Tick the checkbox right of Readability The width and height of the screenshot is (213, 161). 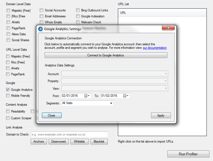(33, 111)
